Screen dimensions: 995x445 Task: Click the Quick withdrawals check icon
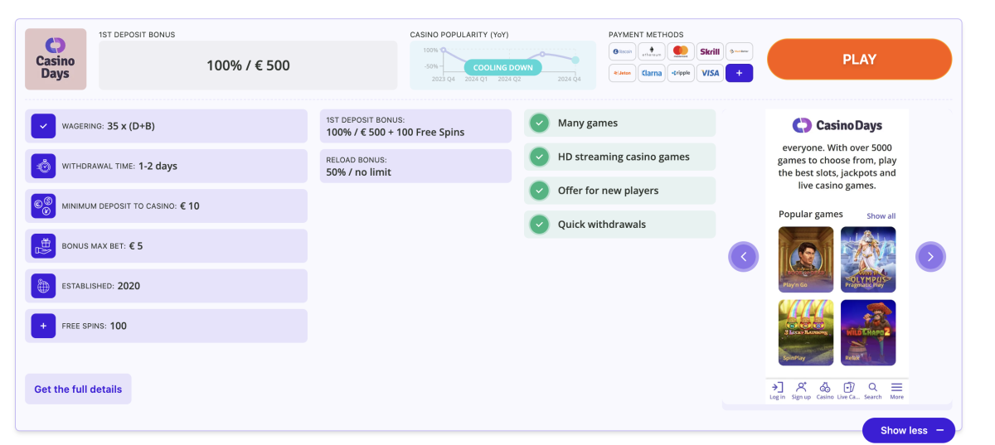pos(540,224)
